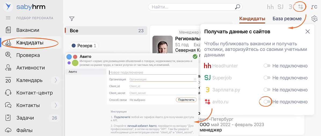
Task: Toggle Headhunter connection switch
Action: 267,66
